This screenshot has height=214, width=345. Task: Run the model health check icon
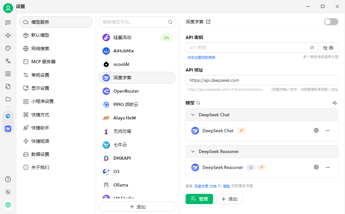pos(334,103)
